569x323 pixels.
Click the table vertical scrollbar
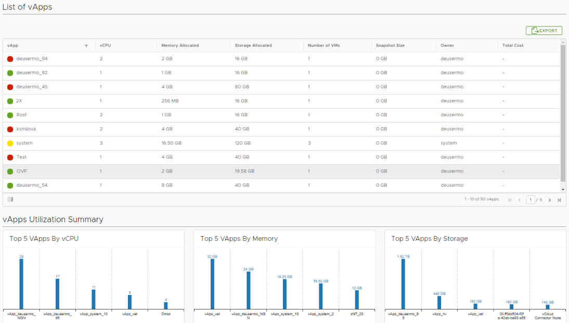pyautogui.click(x=563, y=114)
